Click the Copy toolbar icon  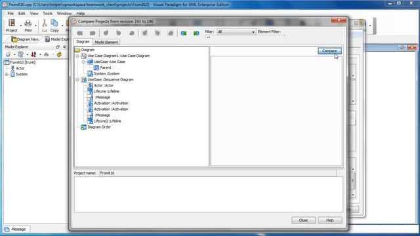click(x=54, y=23)
